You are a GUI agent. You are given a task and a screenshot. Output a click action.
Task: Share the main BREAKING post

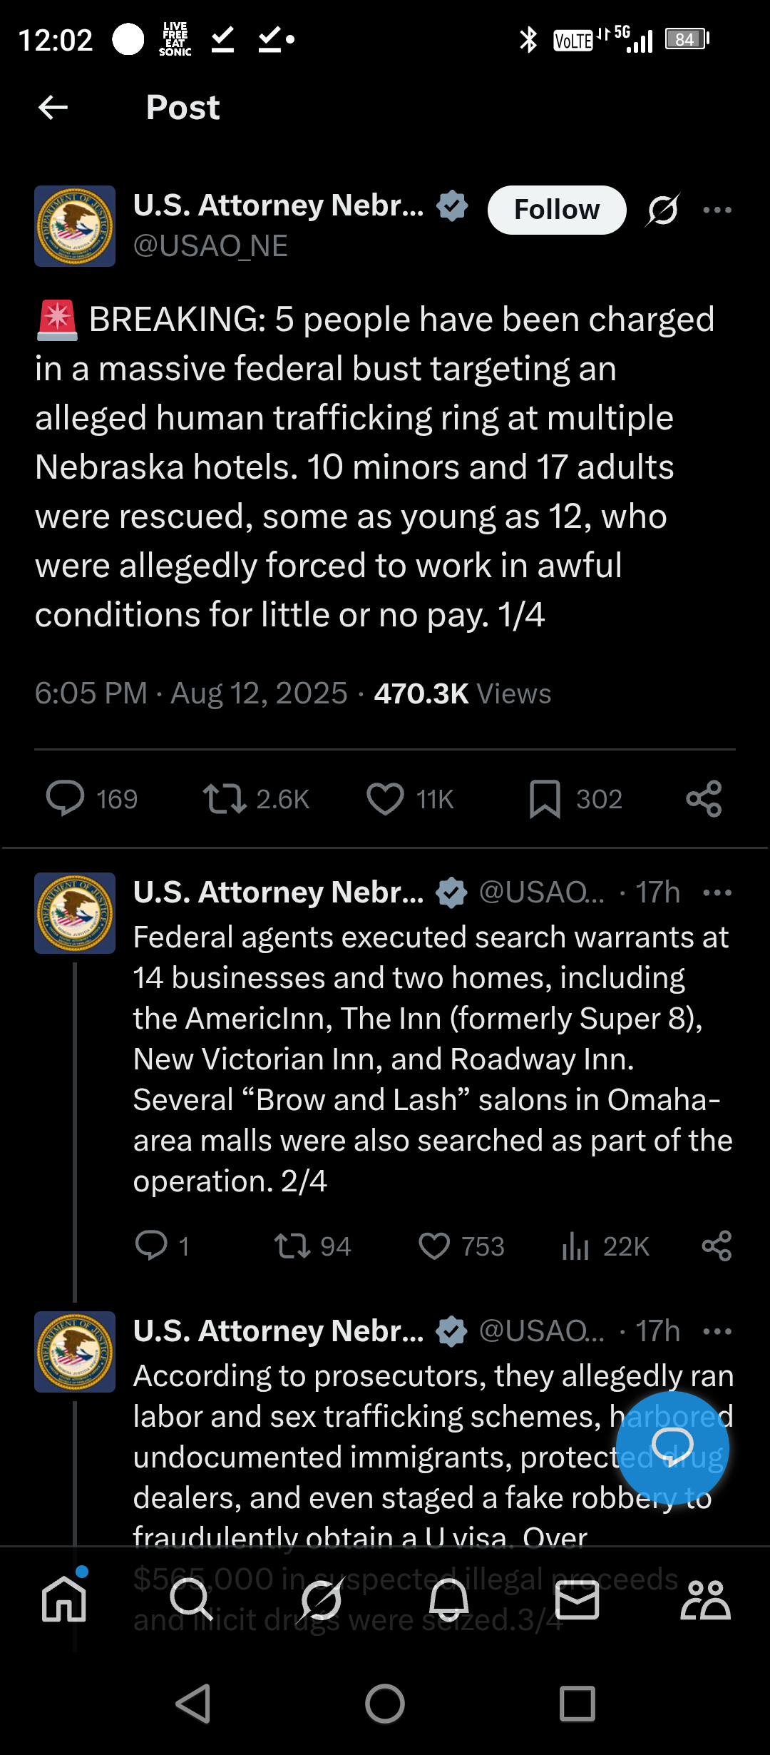coord(704,798)
